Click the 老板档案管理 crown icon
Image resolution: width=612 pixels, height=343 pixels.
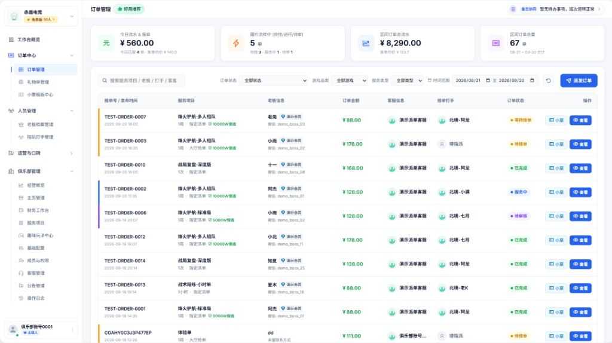(x=21, y=124)
